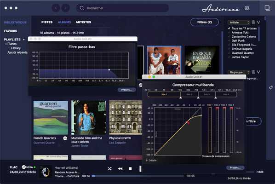Delete the Regroupe filter with trash icon

253,72
